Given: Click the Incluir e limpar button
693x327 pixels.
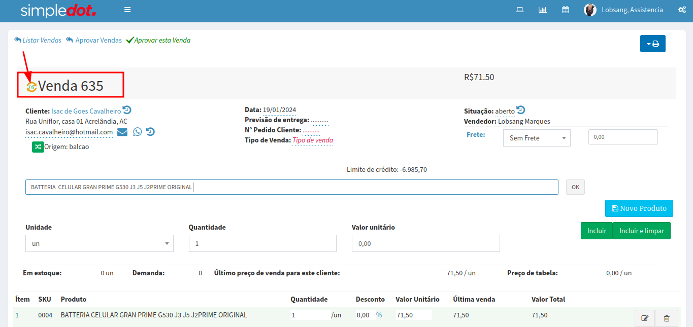Looking at the screenshot, I should [642, 231].
